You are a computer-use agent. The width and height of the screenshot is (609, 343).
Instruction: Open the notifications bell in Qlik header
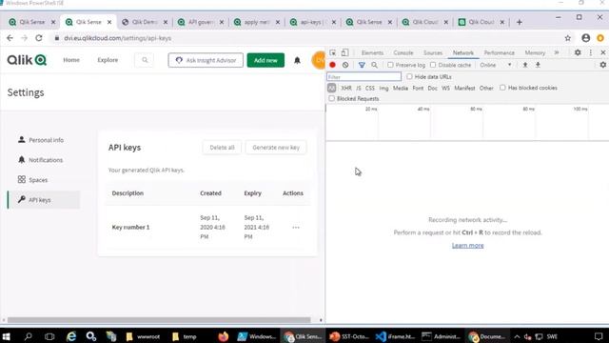(x=297, y=60)
